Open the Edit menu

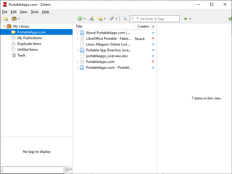(14, 12)
